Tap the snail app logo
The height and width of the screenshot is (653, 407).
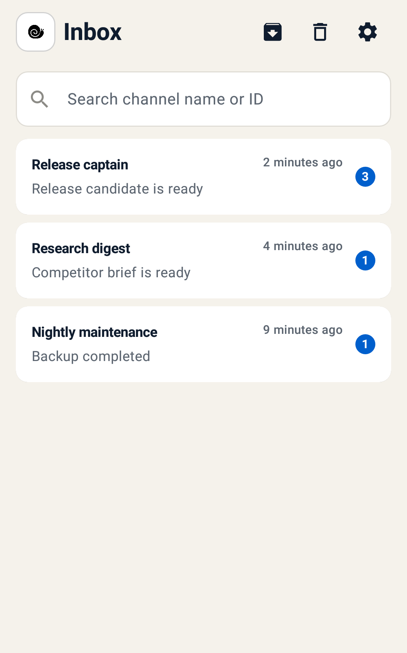[x=36, y=32]
